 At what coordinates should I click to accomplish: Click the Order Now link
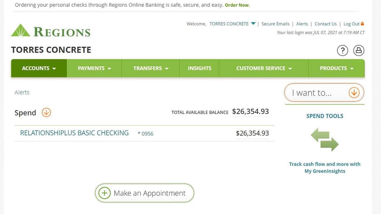(237, 5)
